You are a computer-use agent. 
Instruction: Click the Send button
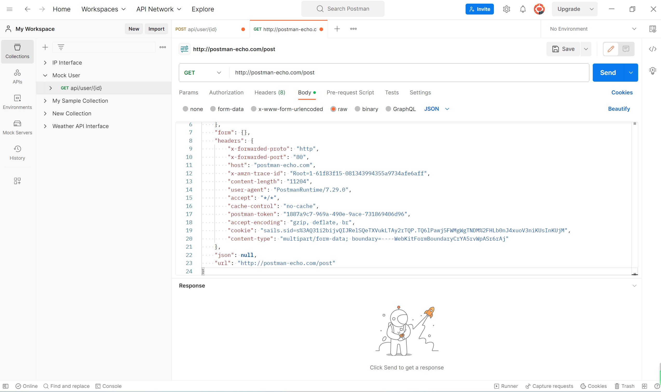(608, 73)
